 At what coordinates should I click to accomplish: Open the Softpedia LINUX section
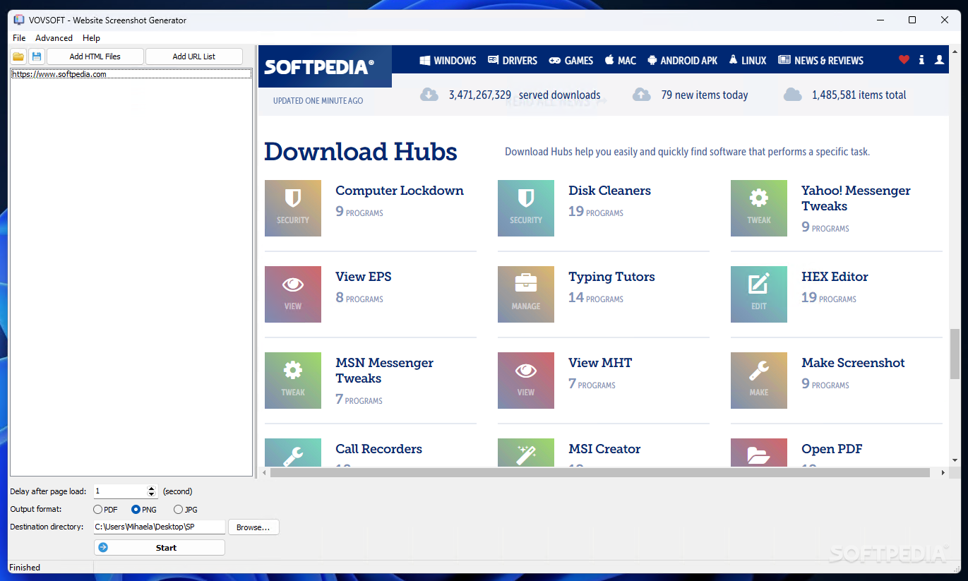coord(748,61)
